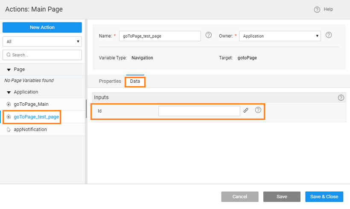Click help icon next to Id field
Screen dimensions: 350x209
point(258,110)
